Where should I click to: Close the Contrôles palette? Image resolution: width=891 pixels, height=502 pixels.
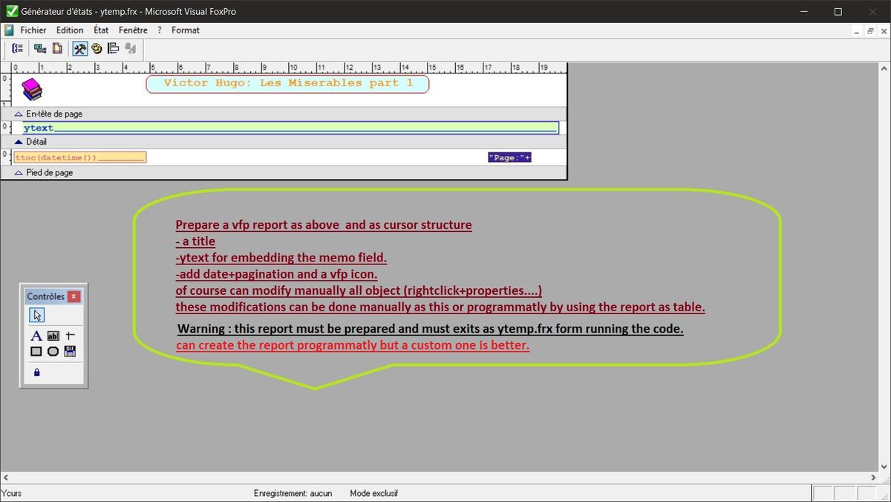[74, 296]
